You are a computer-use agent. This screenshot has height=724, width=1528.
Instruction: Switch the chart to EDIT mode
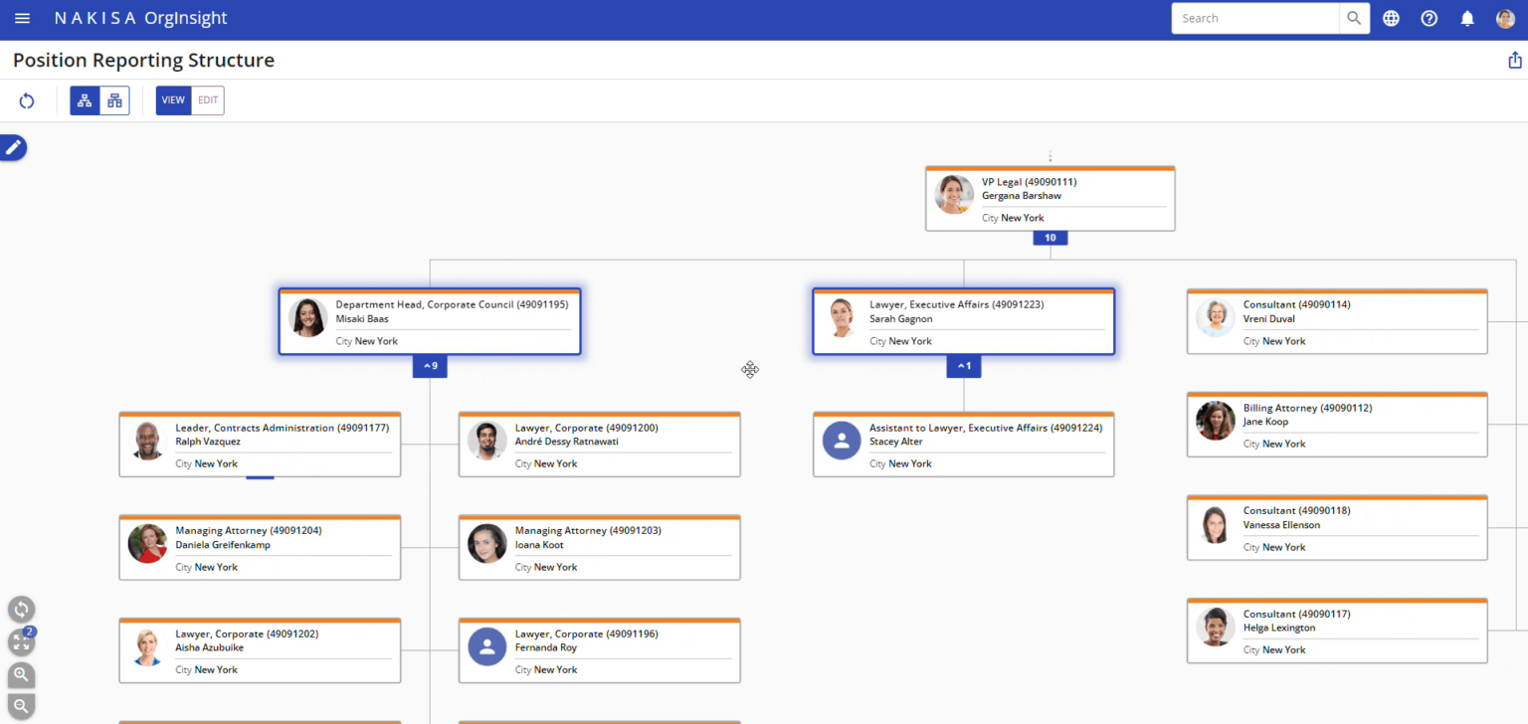click(x=207, y=100)
